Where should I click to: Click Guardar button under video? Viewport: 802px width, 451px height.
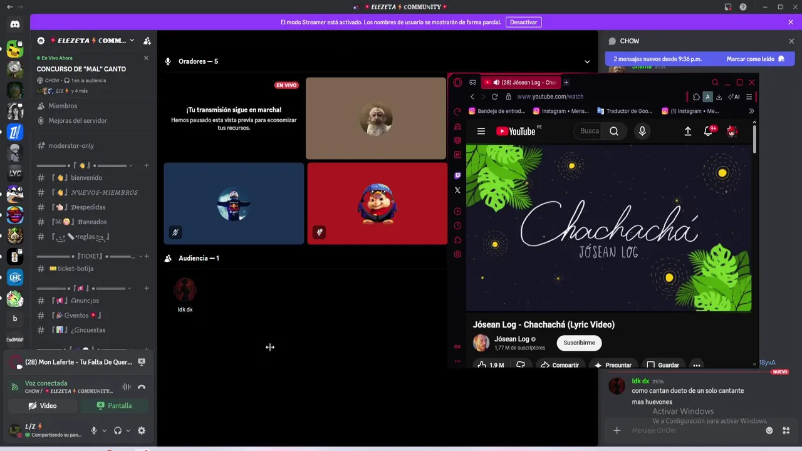[662, 365]
